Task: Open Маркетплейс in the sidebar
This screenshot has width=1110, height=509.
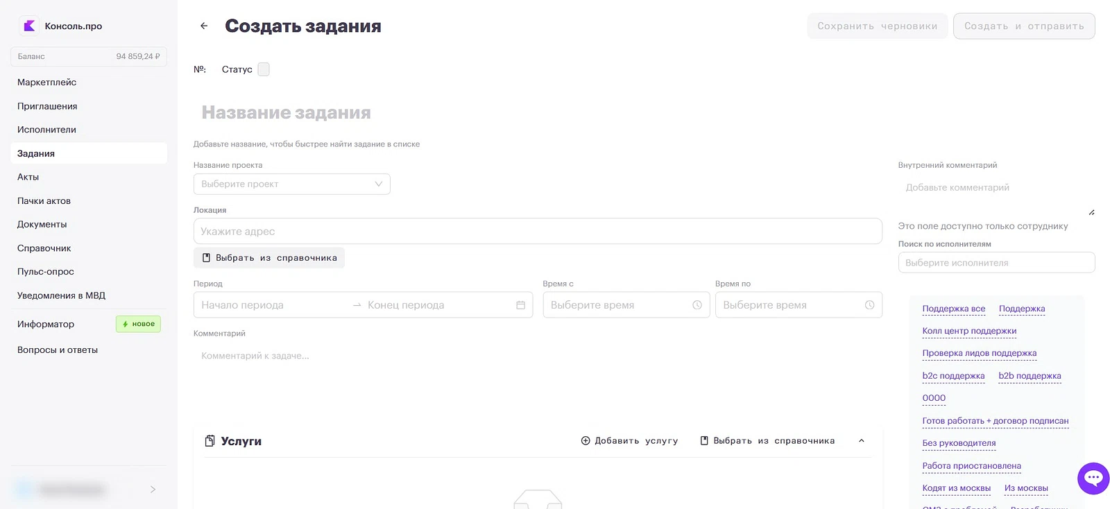Action: (x=89, y=83)
